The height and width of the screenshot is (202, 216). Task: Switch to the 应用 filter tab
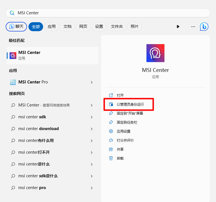(x=52, y=27)
